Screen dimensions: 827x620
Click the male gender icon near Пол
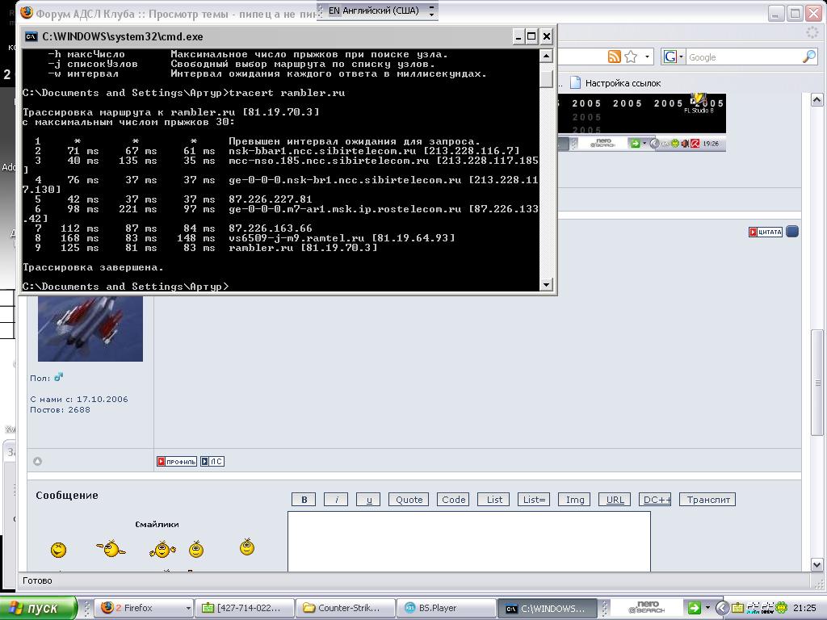tap(58, 377)
